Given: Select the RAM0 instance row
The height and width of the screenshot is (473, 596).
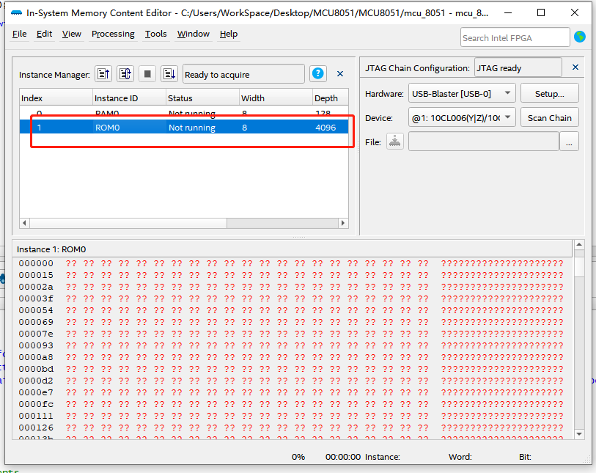Looking at the screenshot, I should coord(184,113).
